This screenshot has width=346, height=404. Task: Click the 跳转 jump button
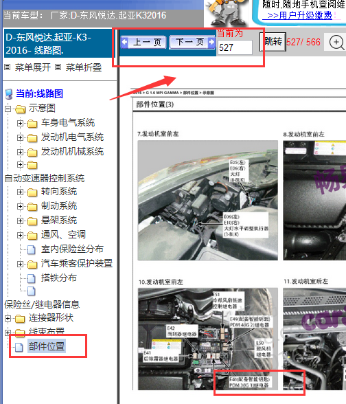click(x=273, y=41)
